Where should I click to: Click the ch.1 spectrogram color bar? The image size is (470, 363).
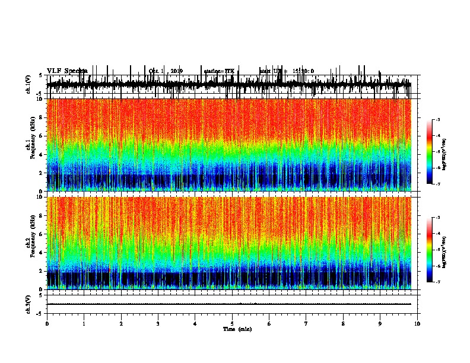point(430,152)
